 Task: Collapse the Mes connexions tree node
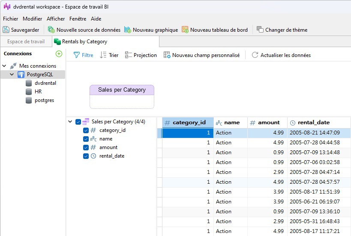click(x=4, y=66)
